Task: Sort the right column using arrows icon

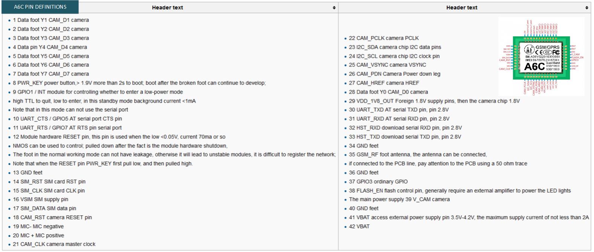Action: pos(587,8)
